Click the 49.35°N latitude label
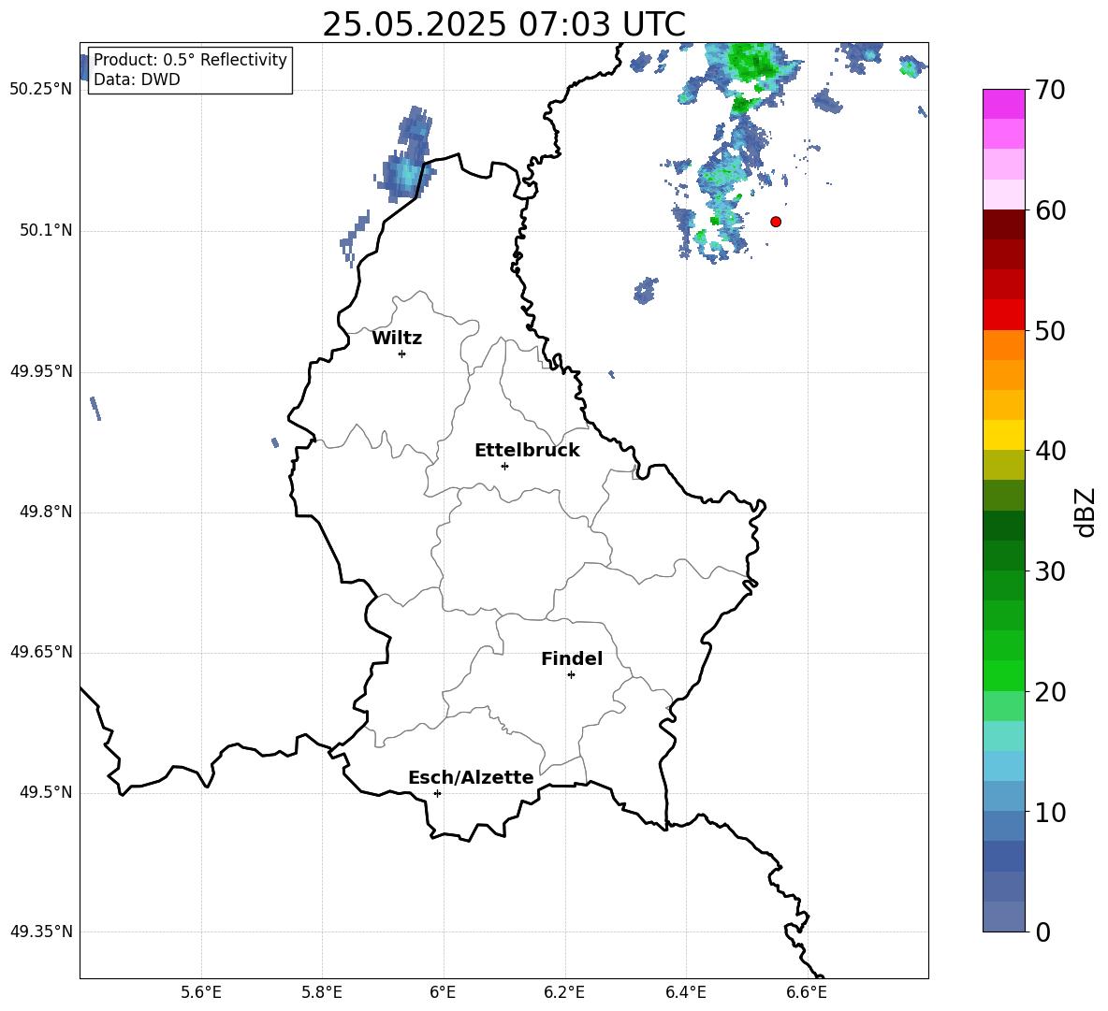 41,932
